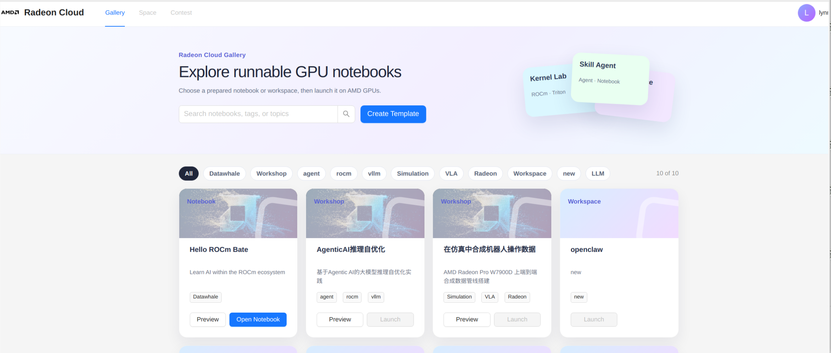Filter by Radeon tag chip
Viewport: 831px width, 353px height.
click(x=485, y=173)
